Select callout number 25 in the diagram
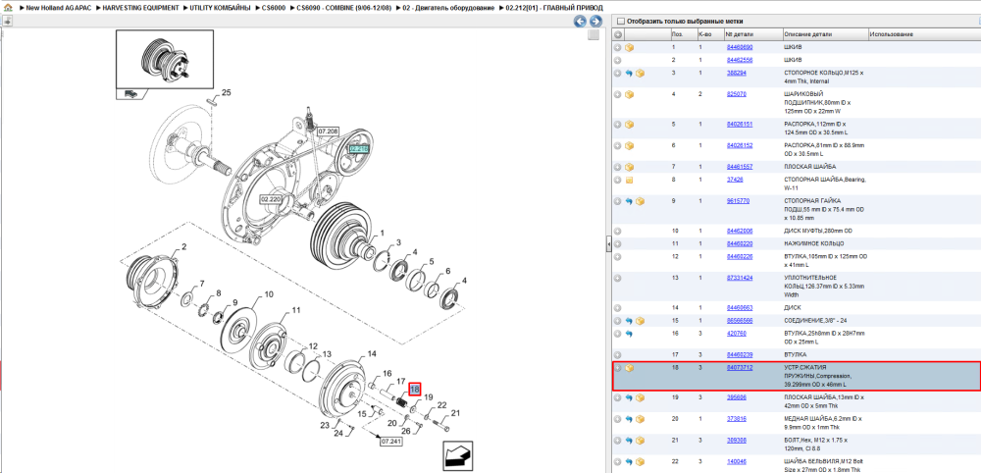The width and height of the screenshot is (981, 473). tap(227, 92)
